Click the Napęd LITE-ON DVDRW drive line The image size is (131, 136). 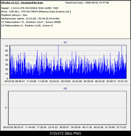(x=30, y=8)
